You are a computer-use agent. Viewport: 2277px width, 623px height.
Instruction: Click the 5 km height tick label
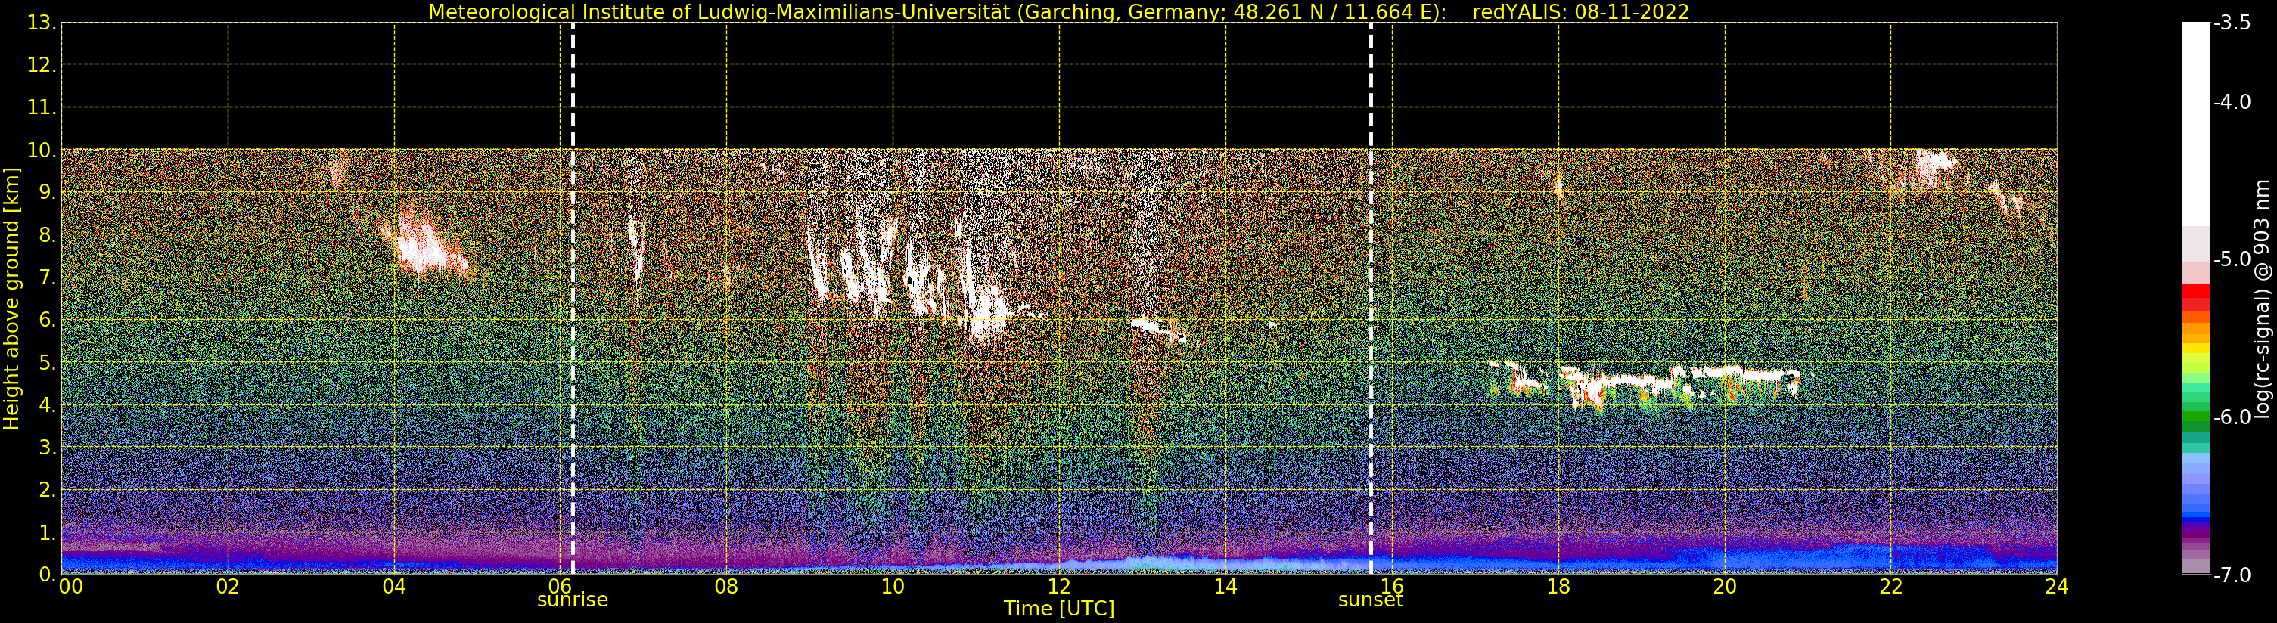click(46, 363)
